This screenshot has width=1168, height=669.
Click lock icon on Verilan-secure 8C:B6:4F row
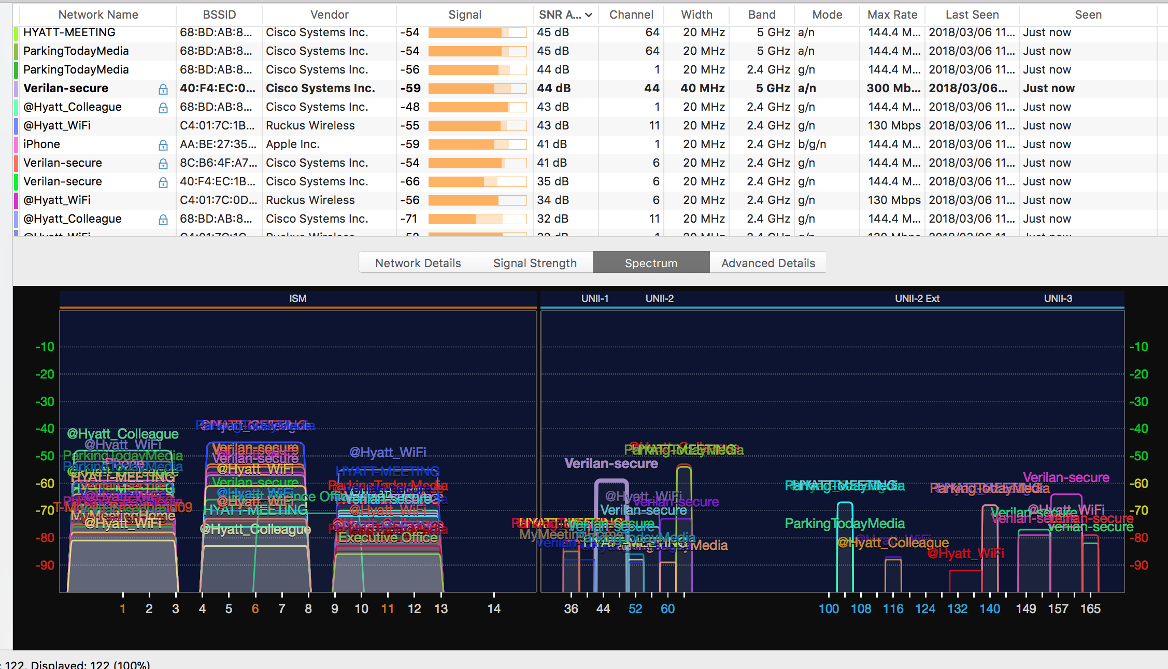pyautogui.click(x=163, y=164)
